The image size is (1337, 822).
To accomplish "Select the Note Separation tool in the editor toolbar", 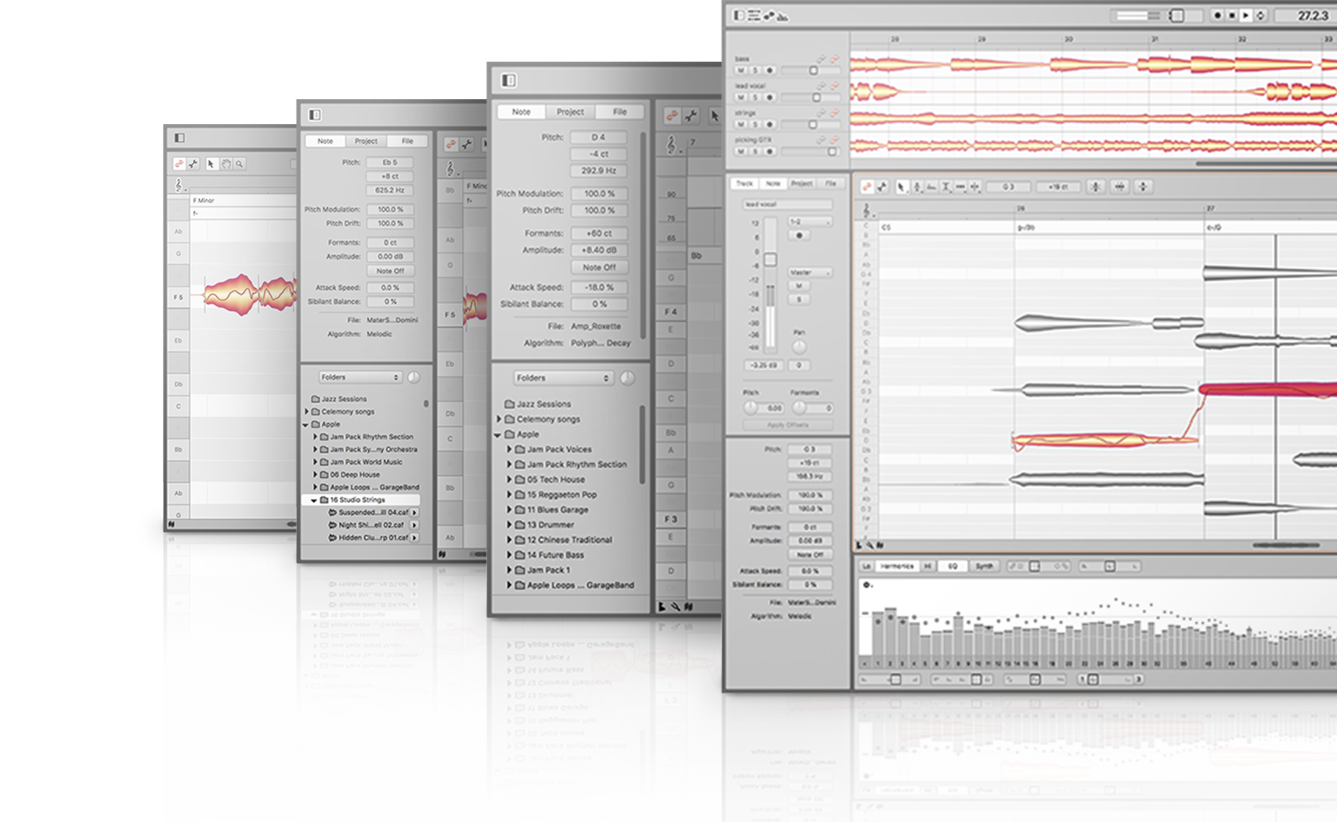I will 974,187.
